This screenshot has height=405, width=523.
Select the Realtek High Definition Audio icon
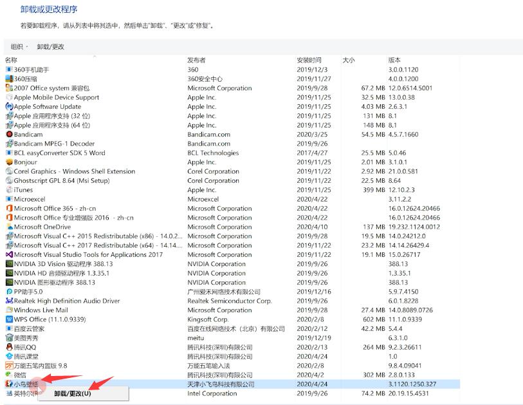pyautogui.click(x=10, y=301)
